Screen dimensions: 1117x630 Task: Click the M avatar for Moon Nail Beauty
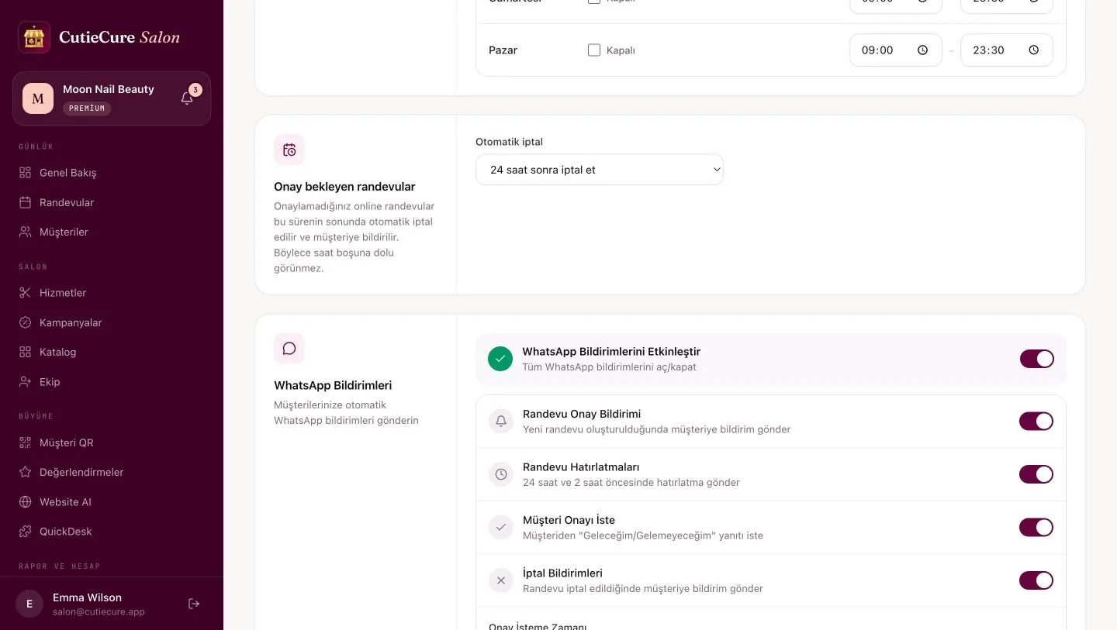point(38,98)
